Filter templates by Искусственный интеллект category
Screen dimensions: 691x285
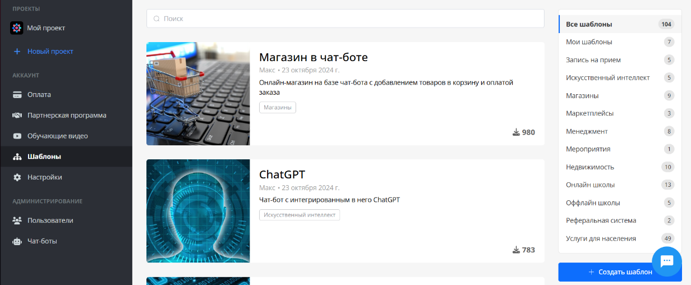click(x=607, y=77)
